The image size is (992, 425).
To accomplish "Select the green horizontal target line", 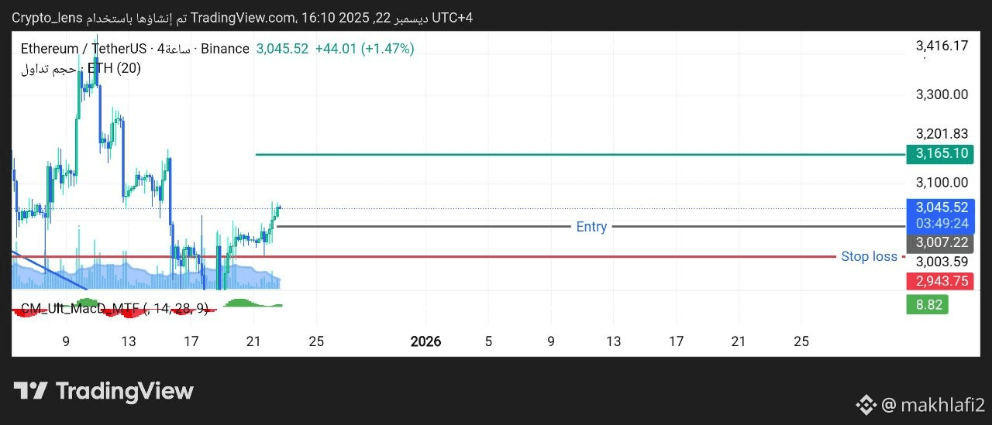I will (542, 154).
